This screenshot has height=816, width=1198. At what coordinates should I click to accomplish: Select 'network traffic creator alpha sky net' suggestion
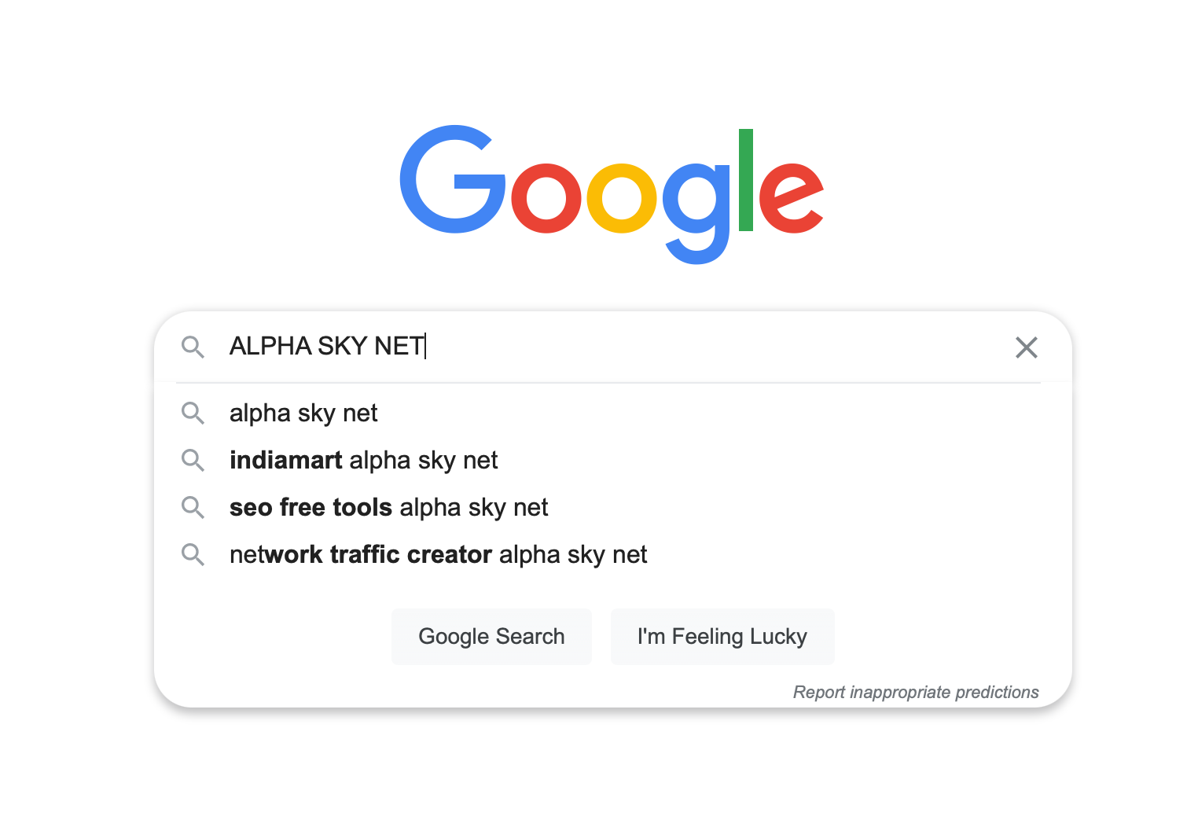tap(438, 555)
